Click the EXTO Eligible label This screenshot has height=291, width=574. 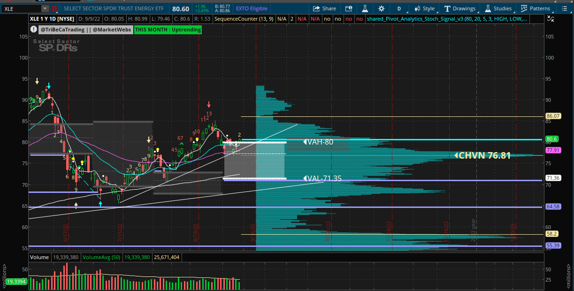[x=252, y=8]
